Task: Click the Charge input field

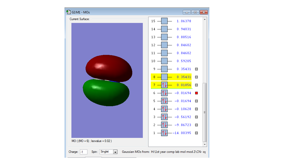Action: (x=84, y=152)
